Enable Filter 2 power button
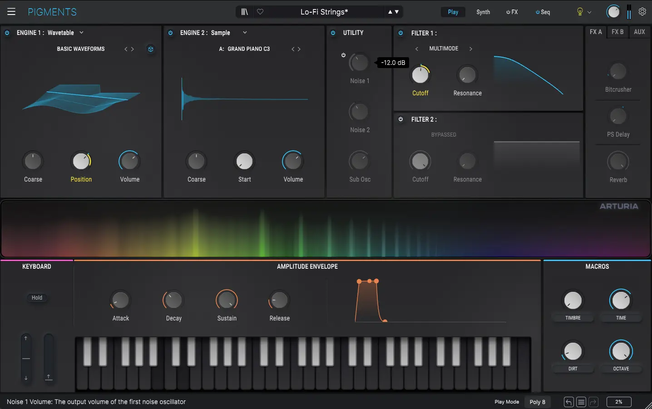Viewport: 652px width, 409px height. coord(400,119)
